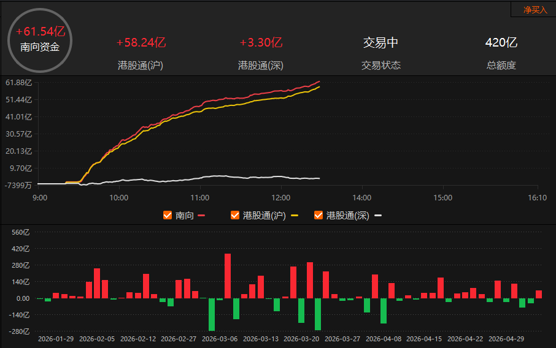Click the 2026-04-08 date label
This screenshot has width=556, height=348.
click(384, 339)
